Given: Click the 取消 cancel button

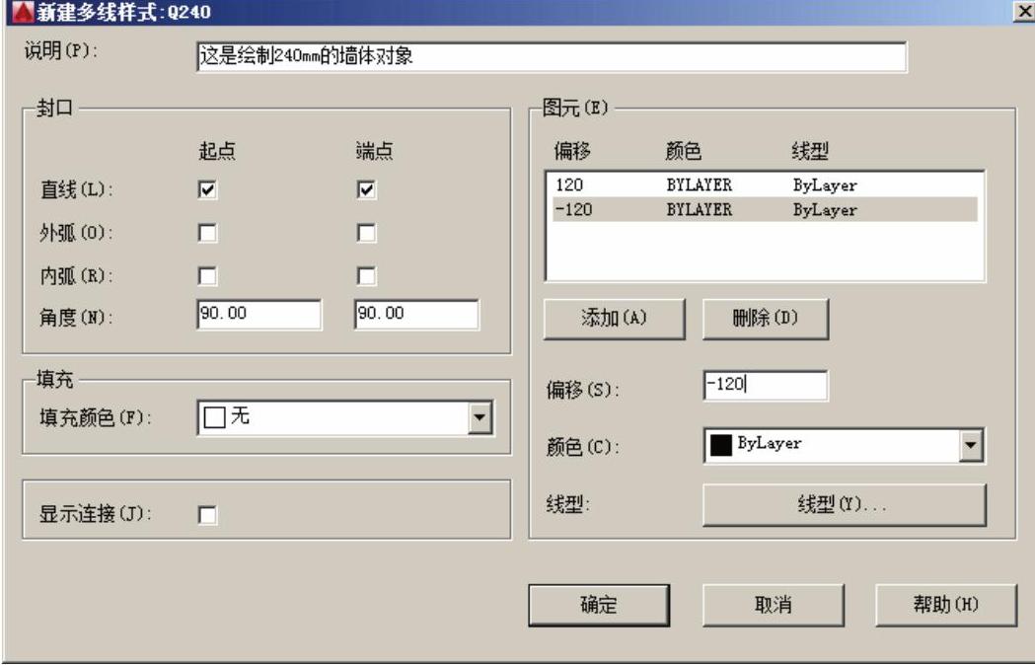Looking at the screenshot, I should (x=773, y=605).
